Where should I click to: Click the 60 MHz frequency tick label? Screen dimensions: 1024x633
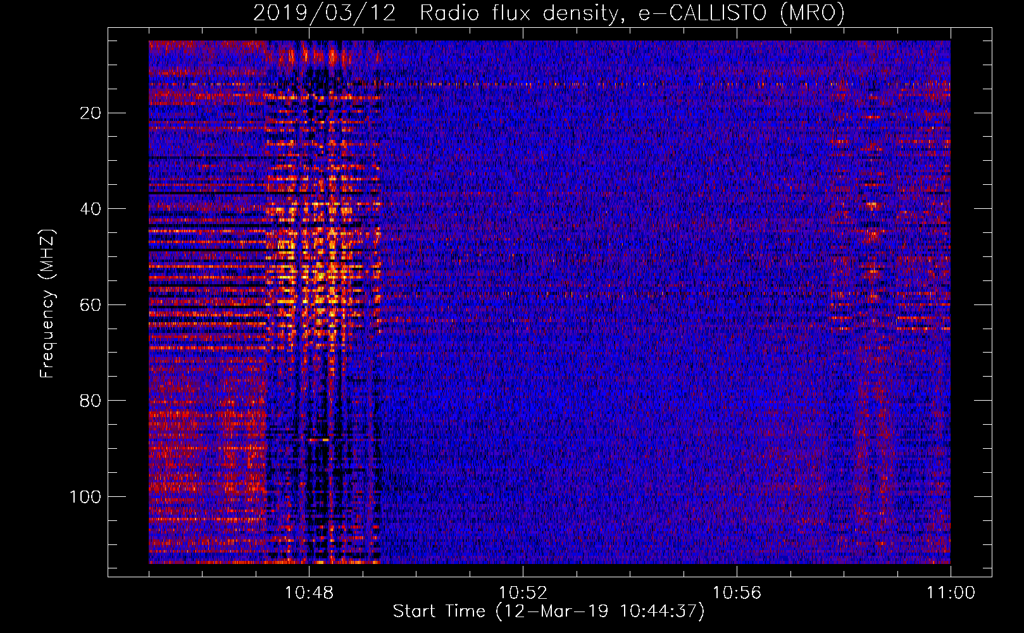click(91, 305)
